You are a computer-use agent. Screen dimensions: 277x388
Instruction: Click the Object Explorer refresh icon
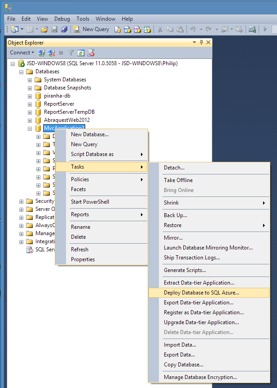81,53
